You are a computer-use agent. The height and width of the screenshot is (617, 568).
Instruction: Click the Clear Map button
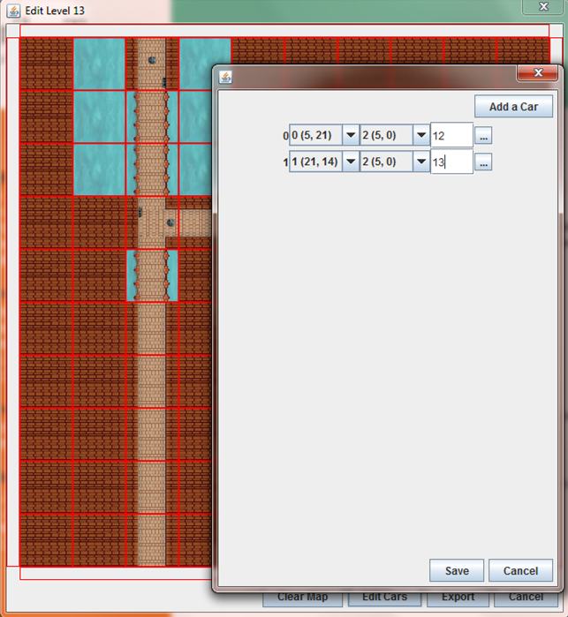302,598
